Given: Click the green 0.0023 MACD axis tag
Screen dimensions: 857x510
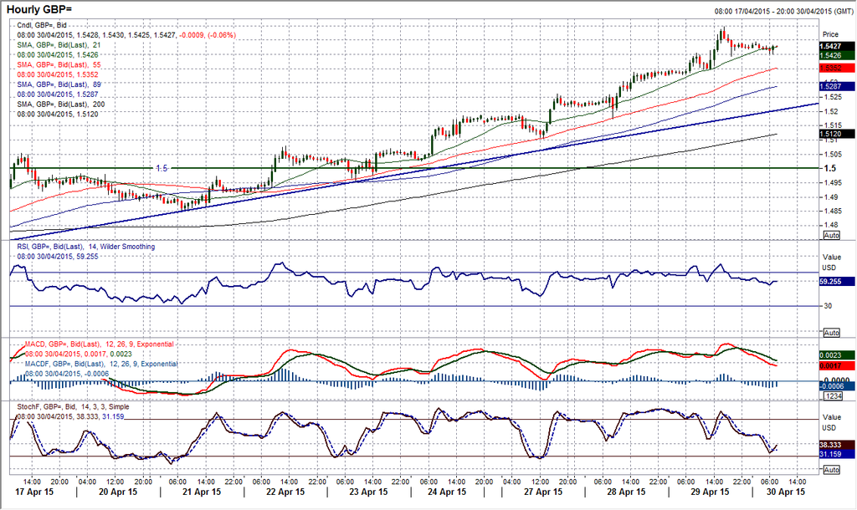Looking at the screenshot, I should [837, 355].
